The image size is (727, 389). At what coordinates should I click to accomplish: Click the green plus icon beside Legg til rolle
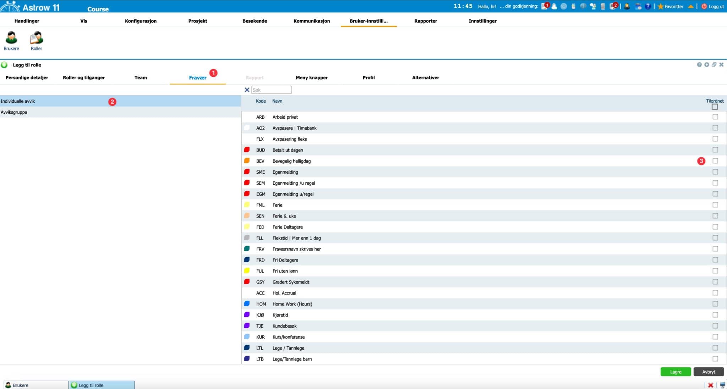4,65
